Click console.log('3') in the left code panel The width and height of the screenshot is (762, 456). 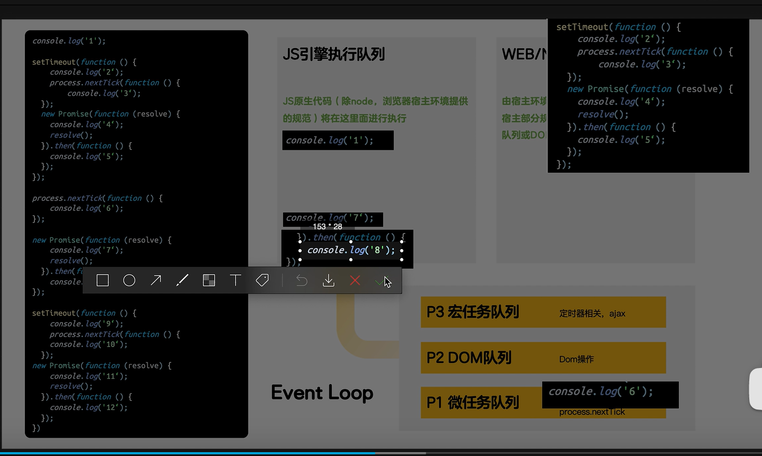pos(104,93)
